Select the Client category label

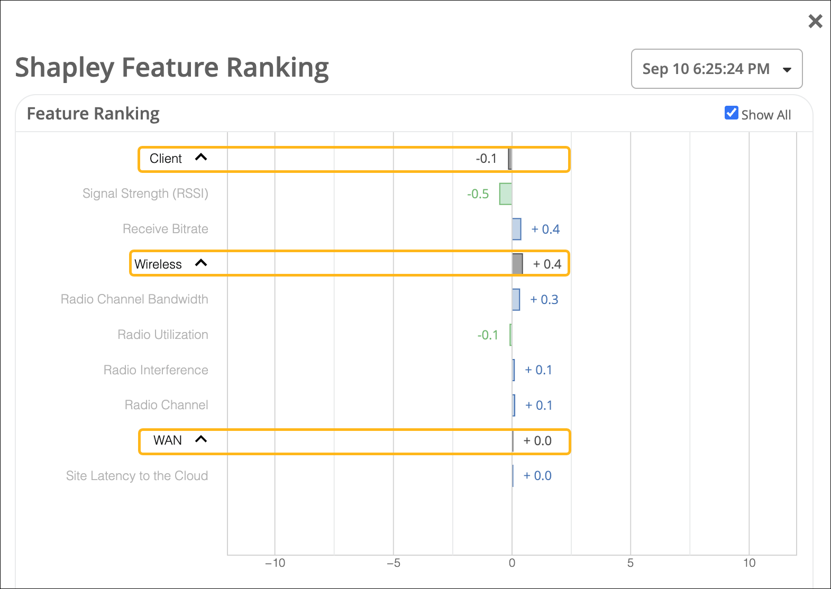click(x=166, y=159)
